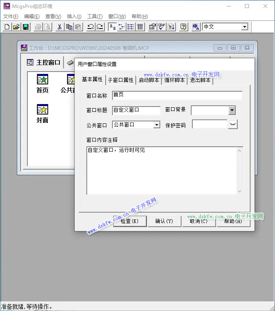This screenshot has height=311, width=275.
Task: Select the 封面 window icon
Action: (43, 110)
